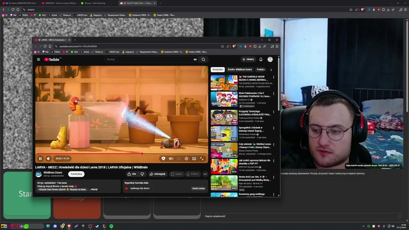
Task: Click the Subskrybuj button
Action: pyautogui.click(x=76, y=174)
